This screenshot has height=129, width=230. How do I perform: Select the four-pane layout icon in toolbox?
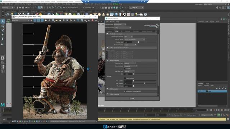pos(3,62)
